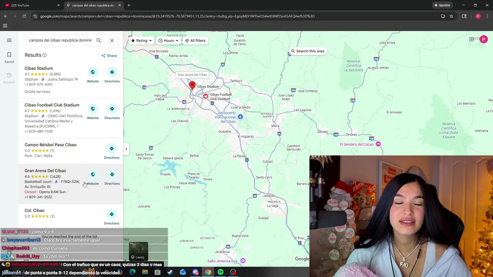Expand the Hours filter dropdown
Image resolution: width=493 pixels, height=277 pixels.
[x=169, y=40]
